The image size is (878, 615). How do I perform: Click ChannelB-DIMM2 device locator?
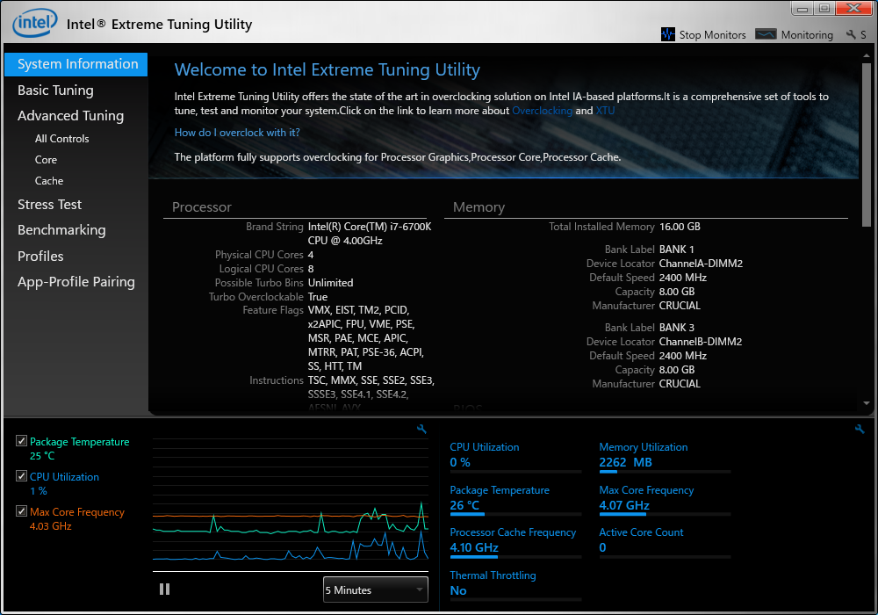[x=701, y=342]
